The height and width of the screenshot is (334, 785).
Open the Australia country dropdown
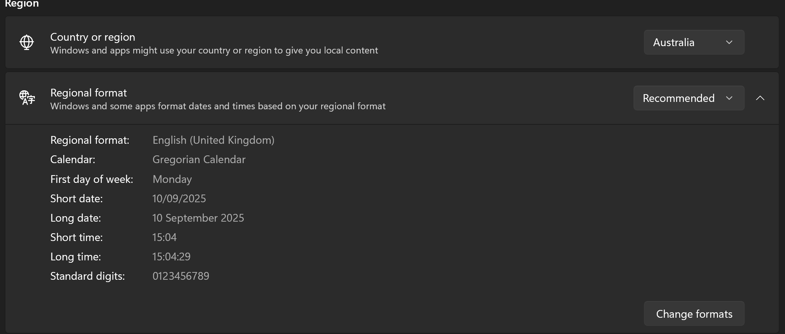tap(694, 42)
